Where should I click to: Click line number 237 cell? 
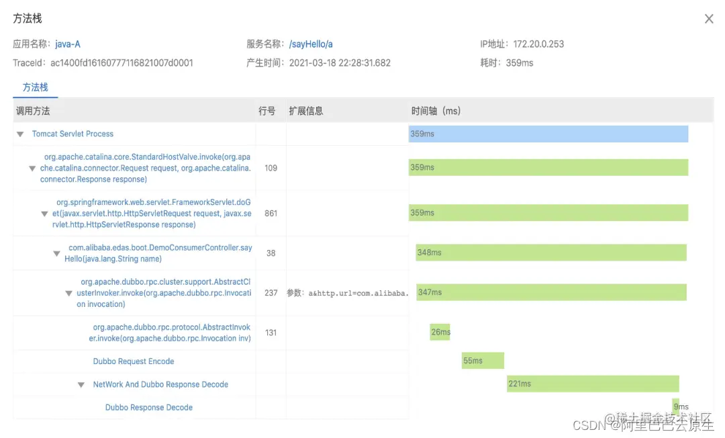(x=271, y=294)
